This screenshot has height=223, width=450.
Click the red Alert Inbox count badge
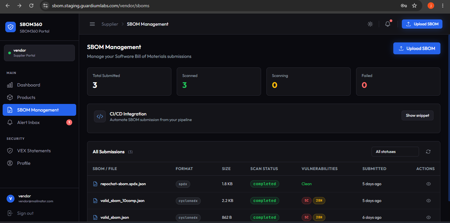pyautogui.click(x=69, y=122)
